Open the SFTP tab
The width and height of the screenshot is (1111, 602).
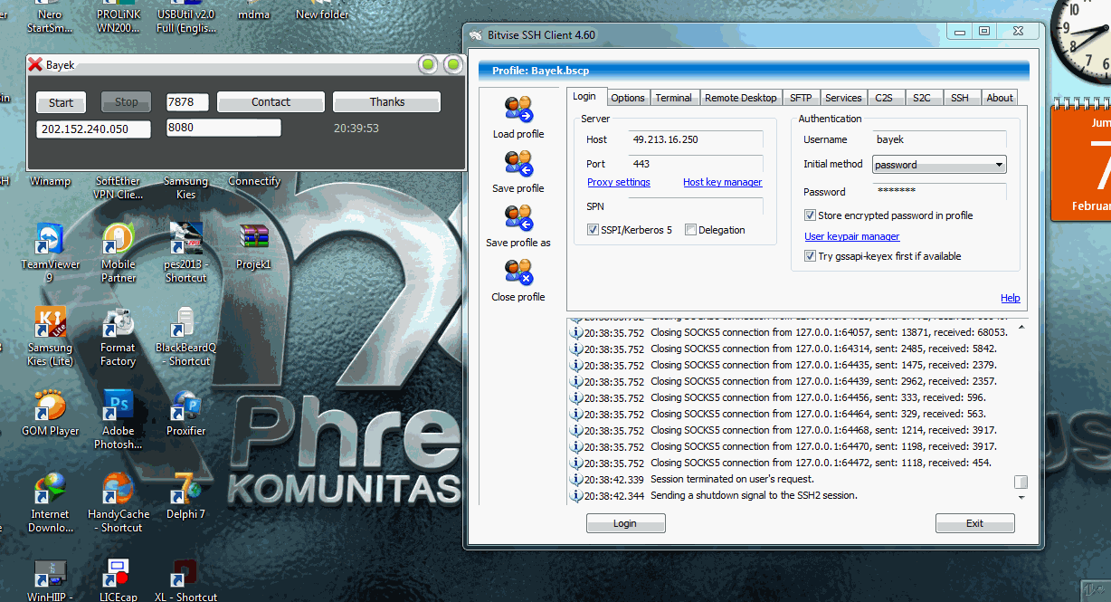(800, 98)
